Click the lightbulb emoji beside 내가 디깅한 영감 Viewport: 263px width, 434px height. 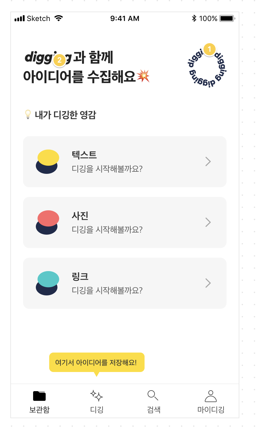(28, 115)
